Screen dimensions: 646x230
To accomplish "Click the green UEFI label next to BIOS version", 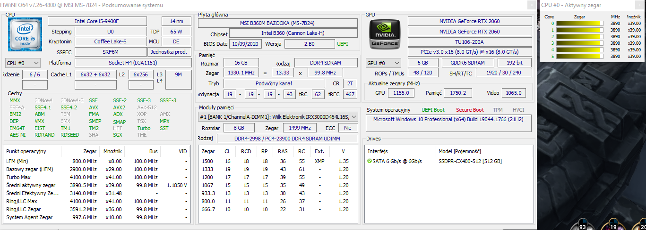I will (343, 44).
